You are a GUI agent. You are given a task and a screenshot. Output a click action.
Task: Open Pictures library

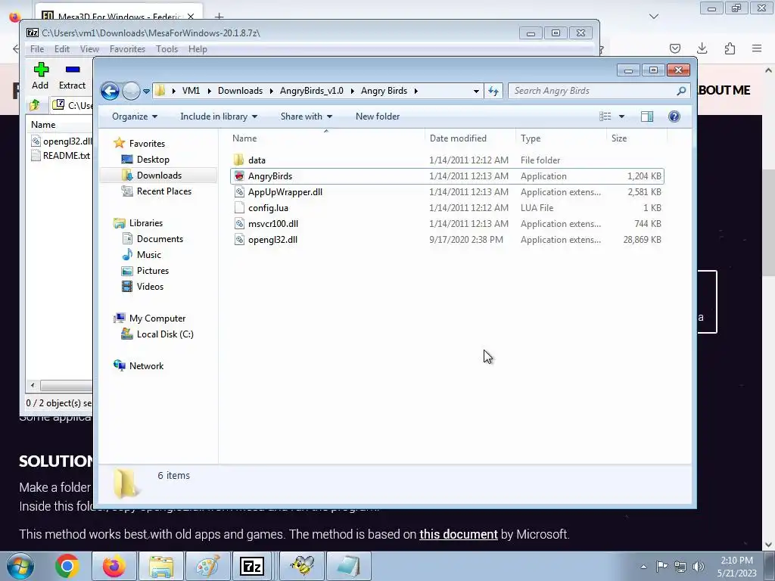(152, 271)
